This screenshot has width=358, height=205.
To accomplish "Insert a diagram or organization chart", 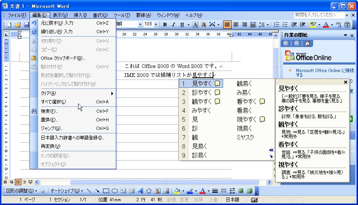I will 149,191.
